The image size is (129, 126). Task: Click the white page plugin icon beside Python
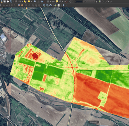pyautogui.click(x=58, y=5)
